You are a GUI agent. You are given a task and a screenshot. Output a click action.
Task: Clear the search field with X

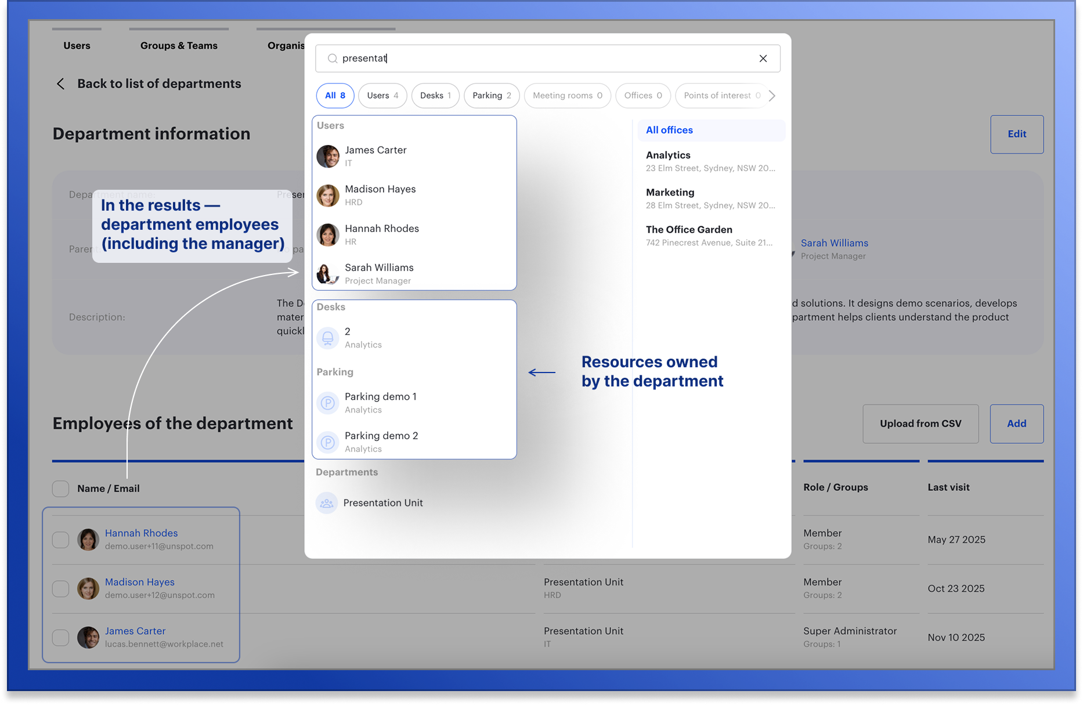coord(763,59)
